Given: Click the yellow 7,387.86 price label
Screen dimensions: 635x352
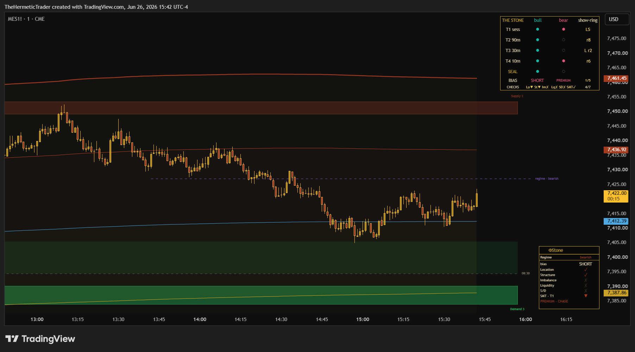Looking at the screenshot, I should [617, 293].
